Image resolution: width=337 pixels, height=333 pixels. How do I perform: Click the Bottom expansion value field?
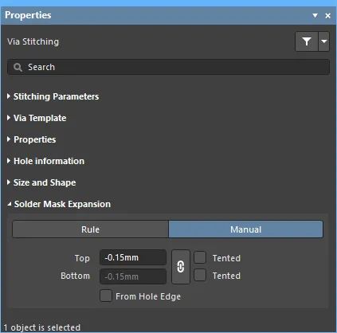tap(133, 276)
